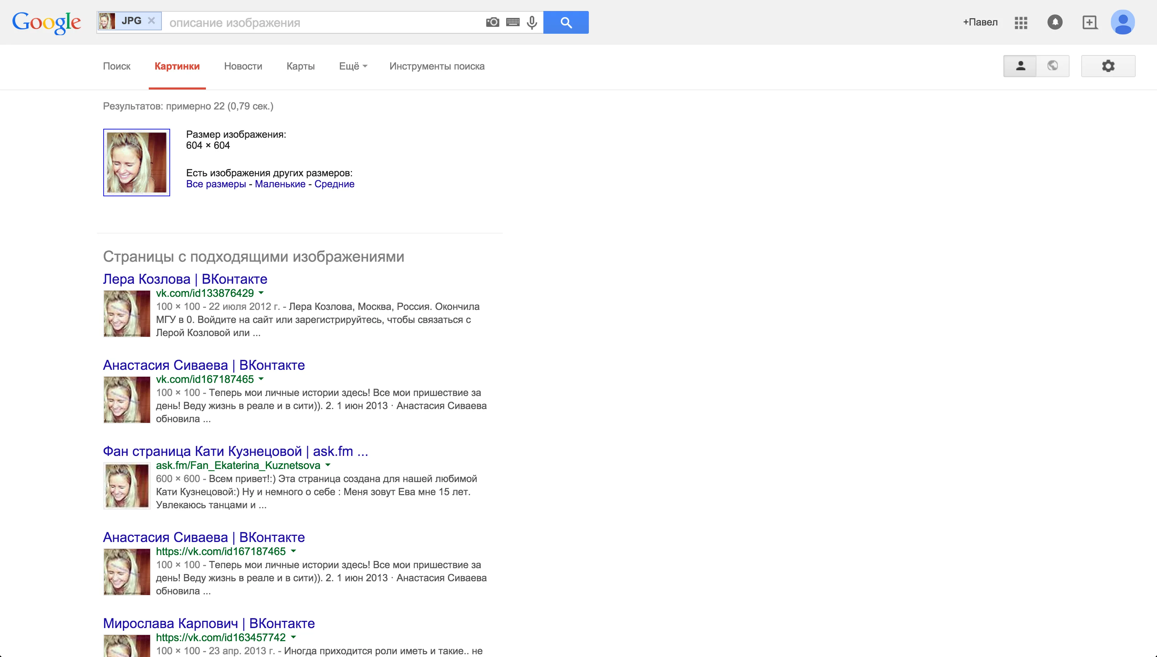Remove the JPG image chip
The height and width of the screenshot is (657, 1157).
[152, 21]
